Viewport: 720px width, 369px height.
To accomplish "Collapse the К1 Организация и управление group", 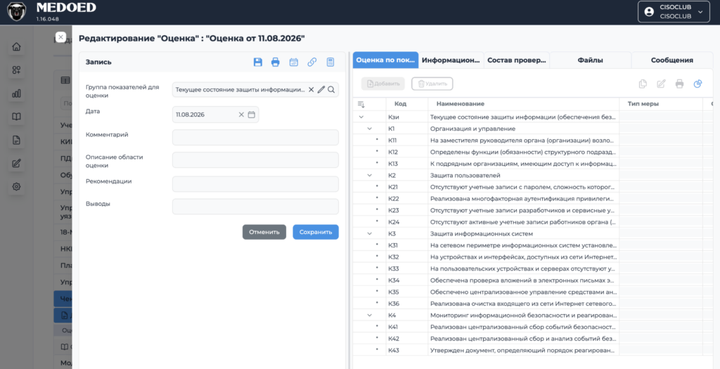I will [369, 129].
